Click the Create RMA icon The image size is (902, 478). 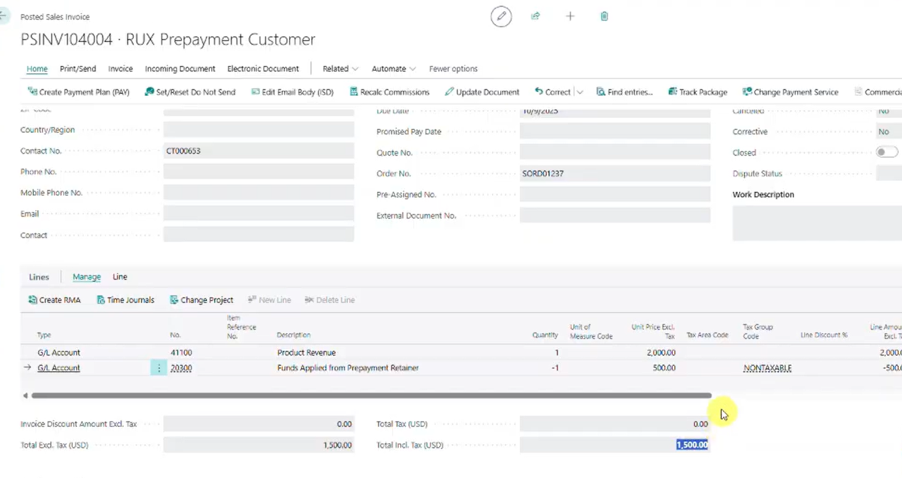tap(32, 300)
